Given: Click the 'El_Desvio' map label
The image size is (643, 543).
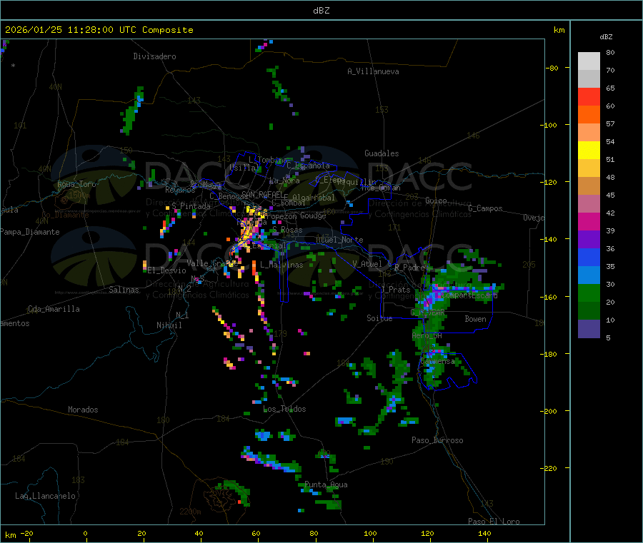Looking at the screenshot, I should click(167, 270).
